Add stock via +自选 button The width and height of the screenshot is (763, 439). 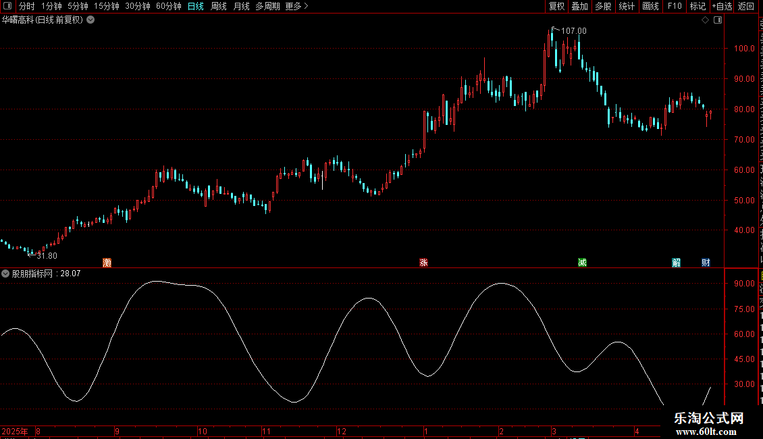(x=722, y=6)
